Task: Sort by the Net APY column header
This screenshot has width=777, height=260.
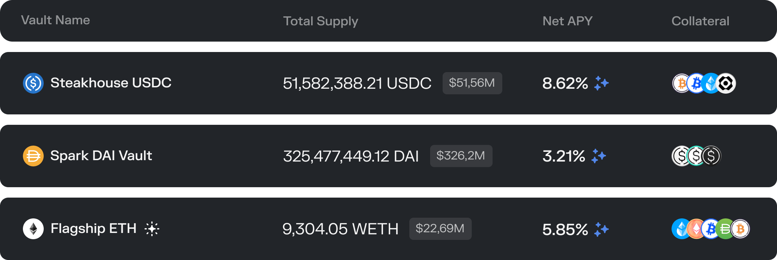Action: tap(567, 21)
